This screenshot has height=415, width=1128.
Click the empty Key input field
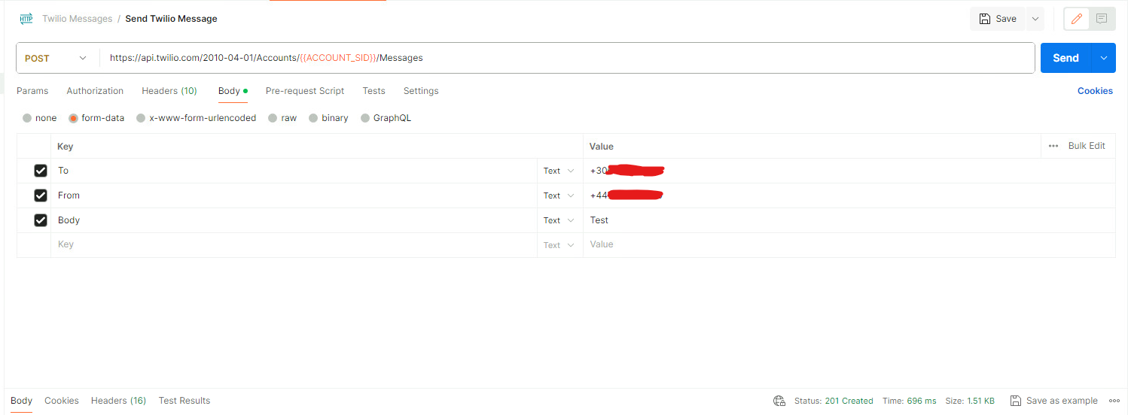(x=294, y=244)
